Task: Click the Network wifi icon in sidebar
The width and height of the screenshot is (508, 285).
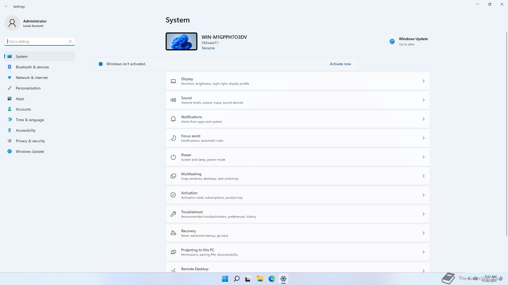Action: pyautogui.click(x=10, y=78)
